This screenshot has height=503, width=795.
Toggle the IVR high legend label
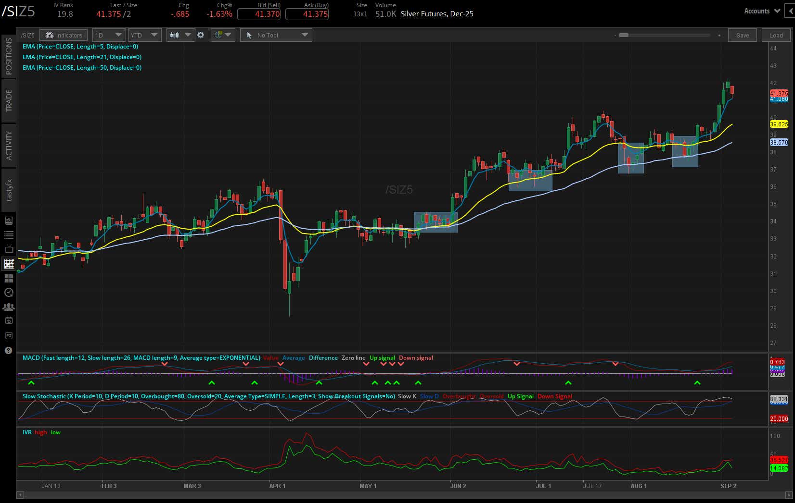click(x=40, y=432)
